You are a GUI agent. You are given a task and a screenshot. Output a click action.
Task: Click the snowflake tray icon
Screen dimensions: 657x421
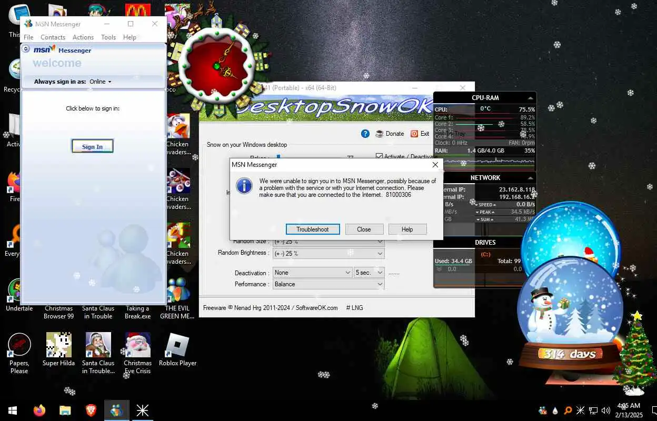pos(580,410)
